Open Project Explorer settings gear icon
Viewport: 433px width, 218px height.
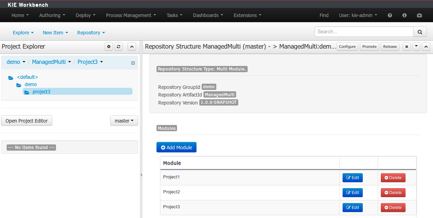tap(109, 47)
